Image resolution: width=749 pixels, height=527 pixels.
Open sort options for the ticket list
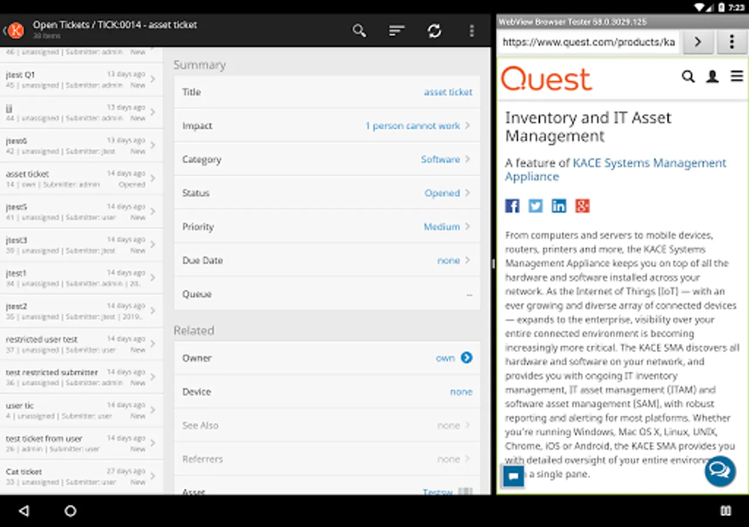tap(397, 30)
